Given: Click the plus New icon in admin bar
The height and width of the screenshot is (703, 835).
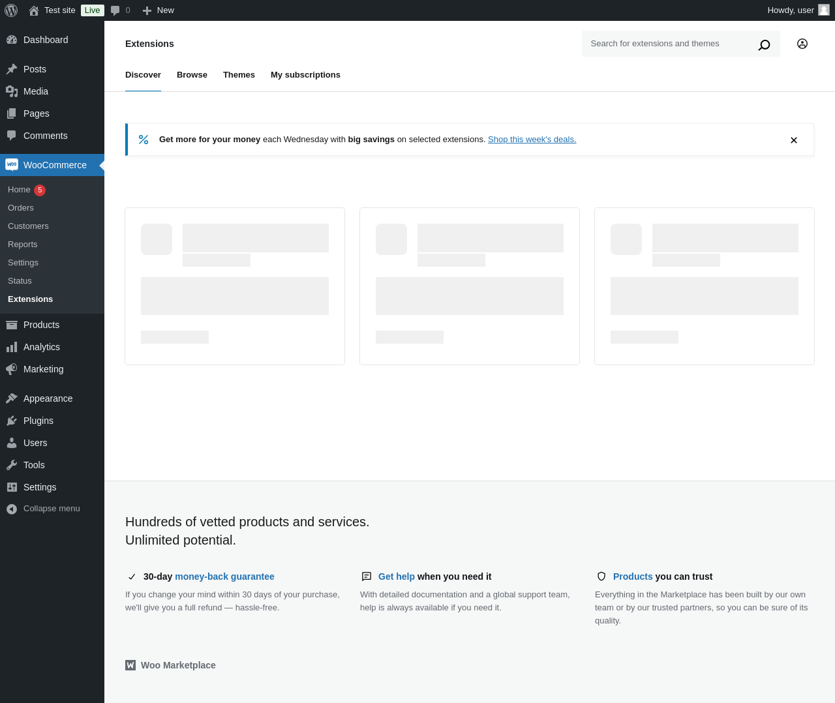Looking at the screenshot, I should coord(147,10).
